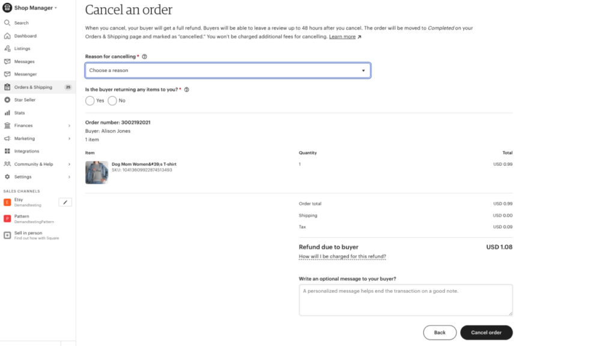
Task: Expand the Marketing menu
Action: click(x=25, y=138)
